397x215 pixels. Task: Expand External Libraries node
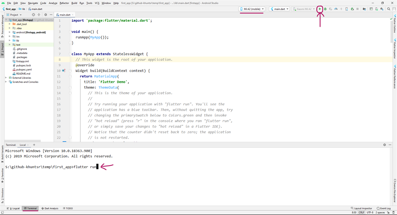tap(6, 77)
